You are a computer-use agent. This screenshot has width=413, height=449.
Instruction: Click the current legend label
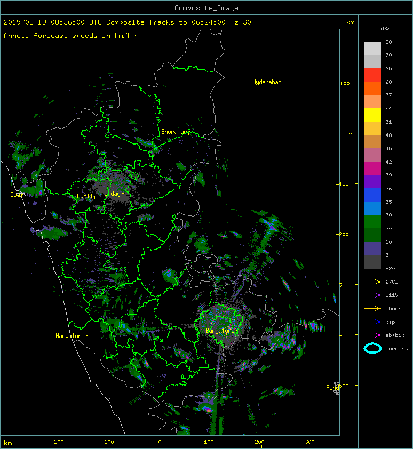click(x=396, y=349)
